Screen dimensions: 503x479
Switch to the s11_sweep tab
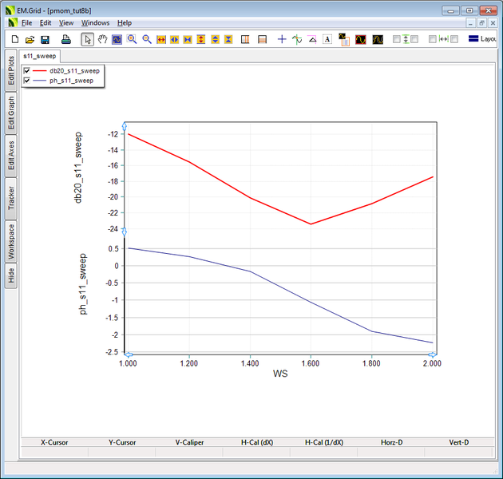tap(39, 57)
